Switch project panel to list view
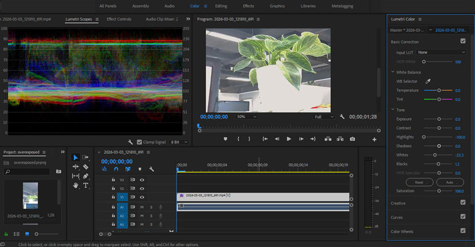The height and width of the screenshot is (247, 475). pos(17,234)
